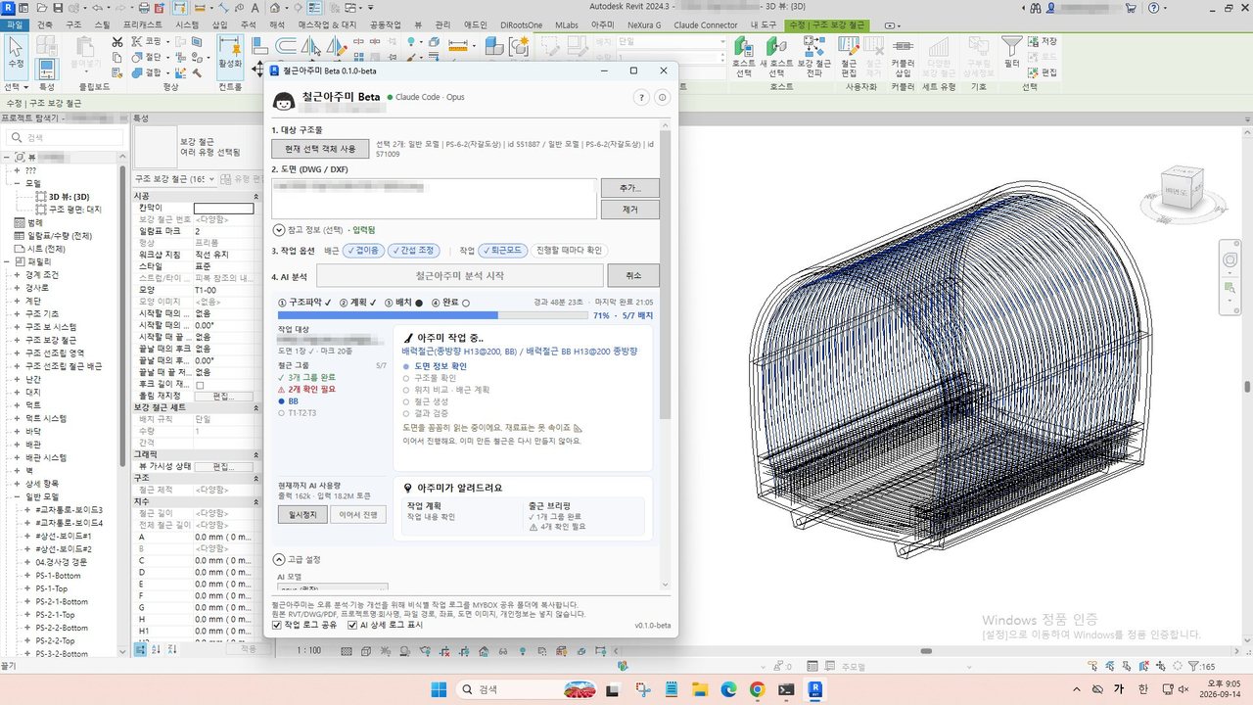
Task: Expand the 구조 기초 tree node
Action: click(x=17, y=313)
